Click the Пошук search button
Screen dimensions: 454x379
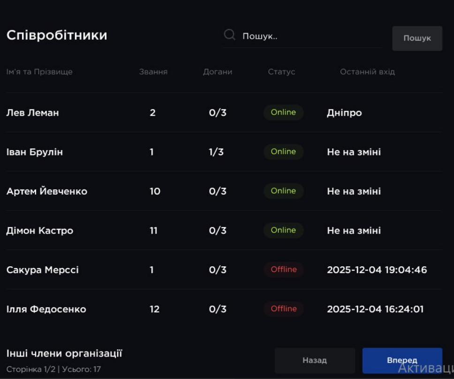(x=417, y=38)
